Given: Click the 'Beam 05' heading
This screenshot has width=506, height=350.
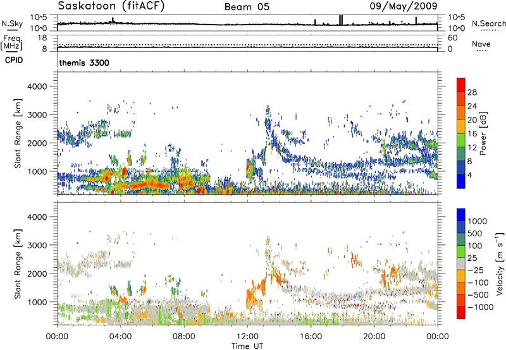Looking at the screenshot, I should tap(247, 7).
